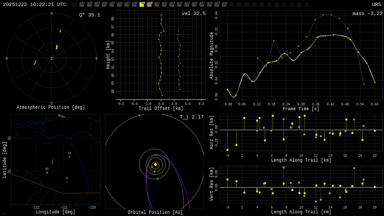Click the E compass label on sky plot
Screen dimensions: 384x216
pos(96,58)
